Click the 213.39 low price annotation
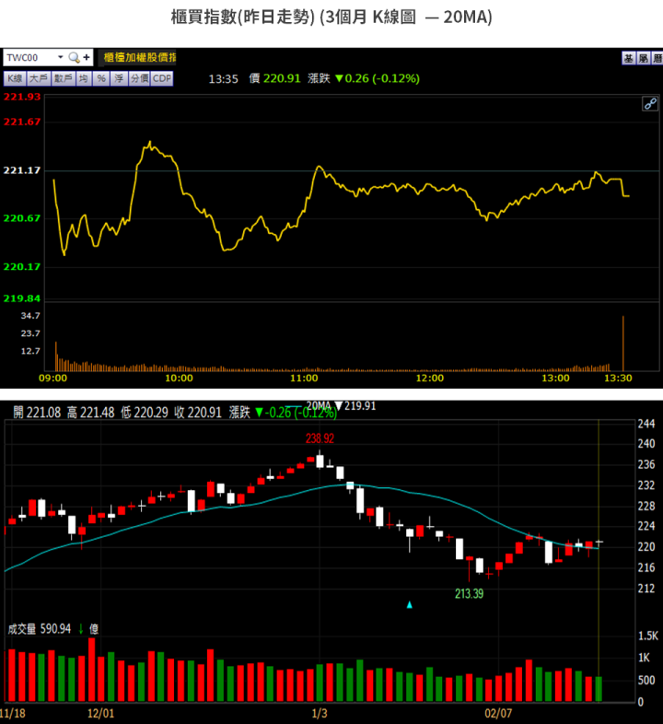 469,594
